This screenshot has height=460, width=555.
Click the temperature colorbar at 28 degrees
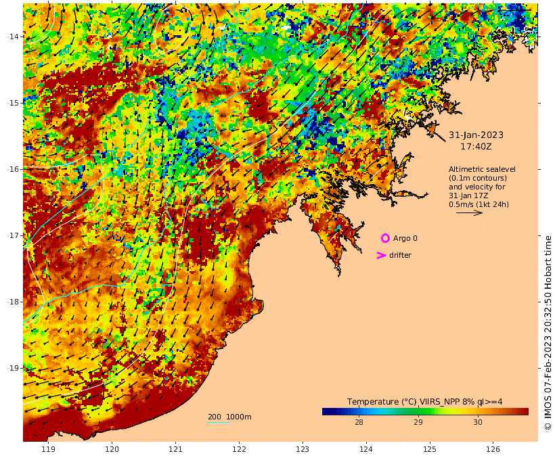pyautogui.click(x=359, y=411)
